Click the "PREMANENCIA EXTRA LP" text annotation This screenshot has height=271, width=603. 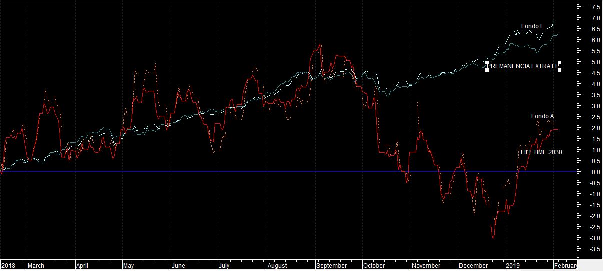pos(523,66)
